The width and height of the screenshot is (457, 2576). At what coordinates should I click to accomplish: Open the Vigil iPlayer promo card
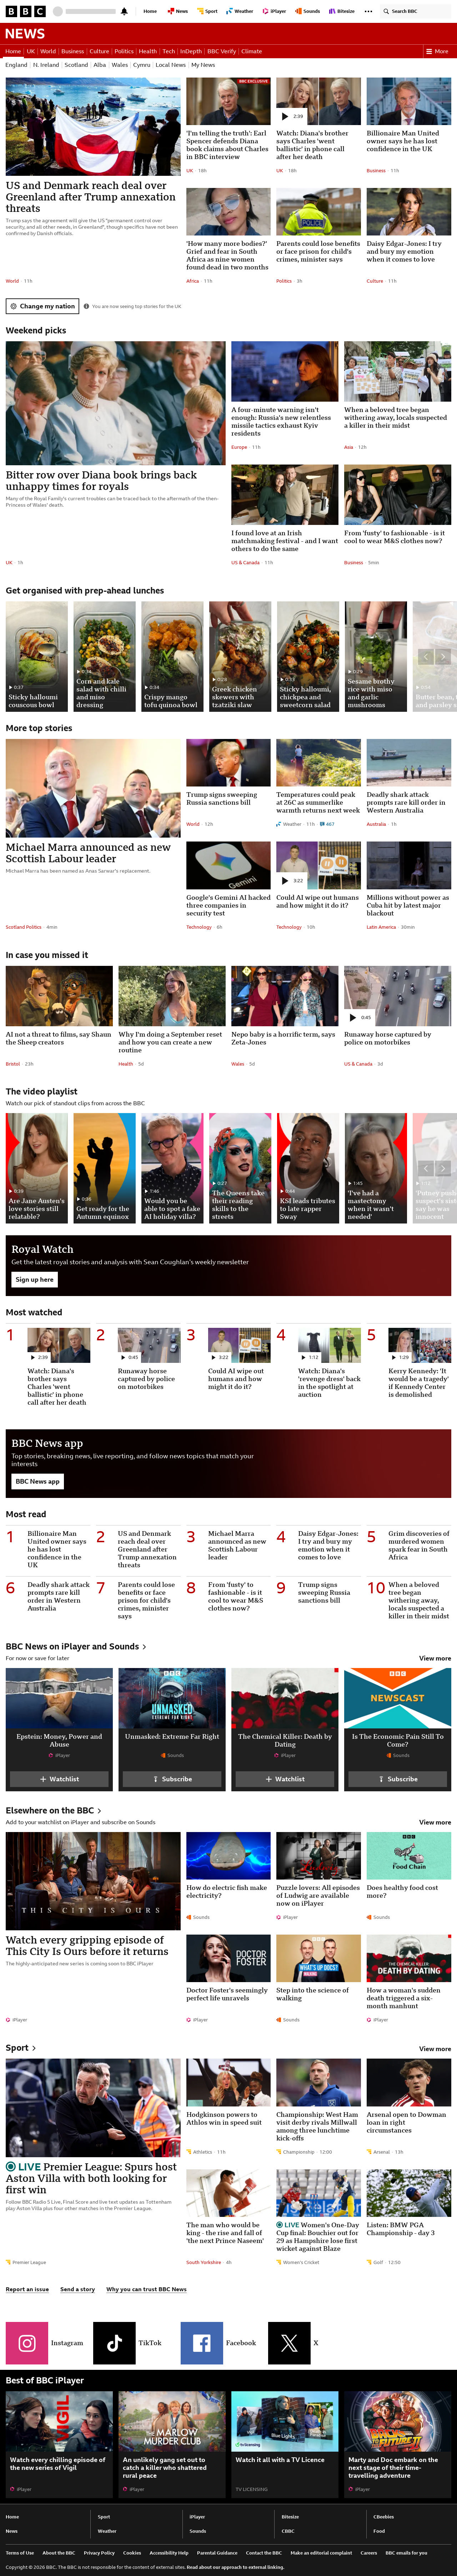[x=59, y=2444]
